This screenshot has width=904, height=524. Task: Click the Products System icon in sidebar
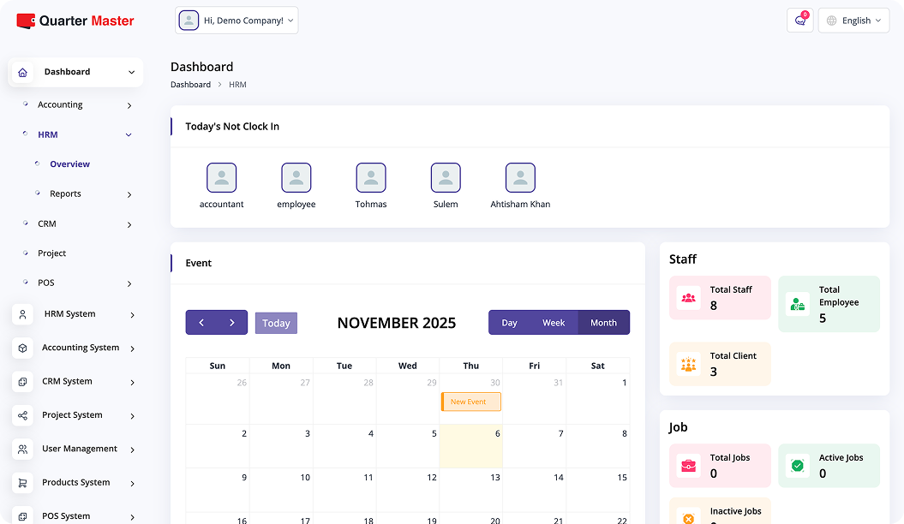(x=22, y=482)
